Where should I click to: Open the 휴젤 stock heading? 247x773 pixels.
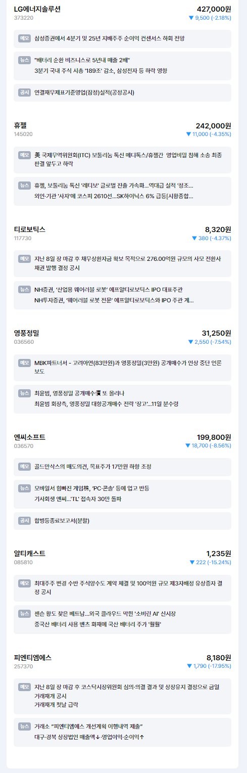click(20, 125)
